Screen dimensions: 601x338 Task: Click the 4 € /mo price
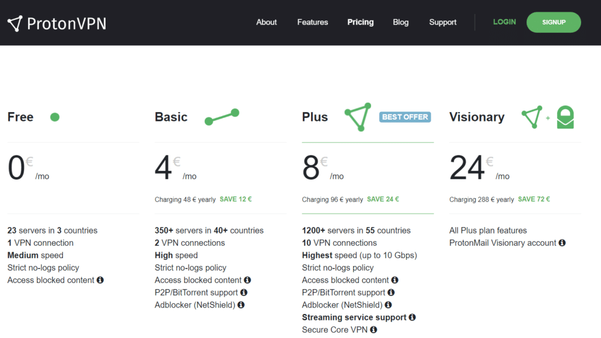click(175, 168)
